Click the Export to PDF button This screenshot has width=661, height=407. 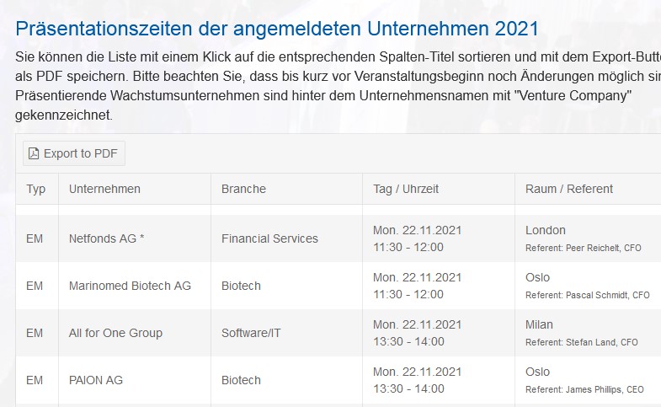click(x=73, y=153)
